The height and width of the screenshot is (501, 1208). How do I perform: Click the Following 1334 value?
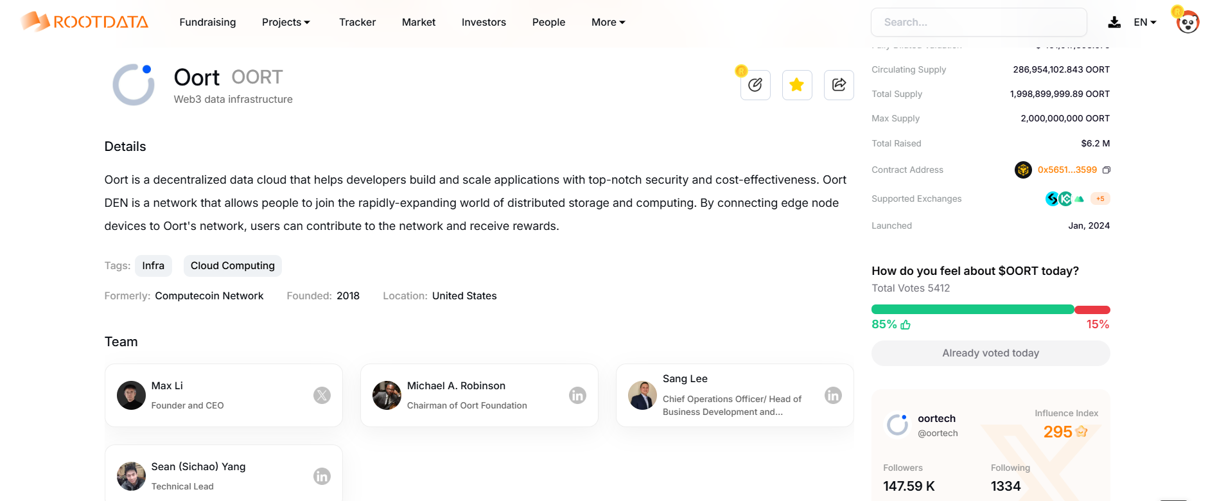[1006, 486]
